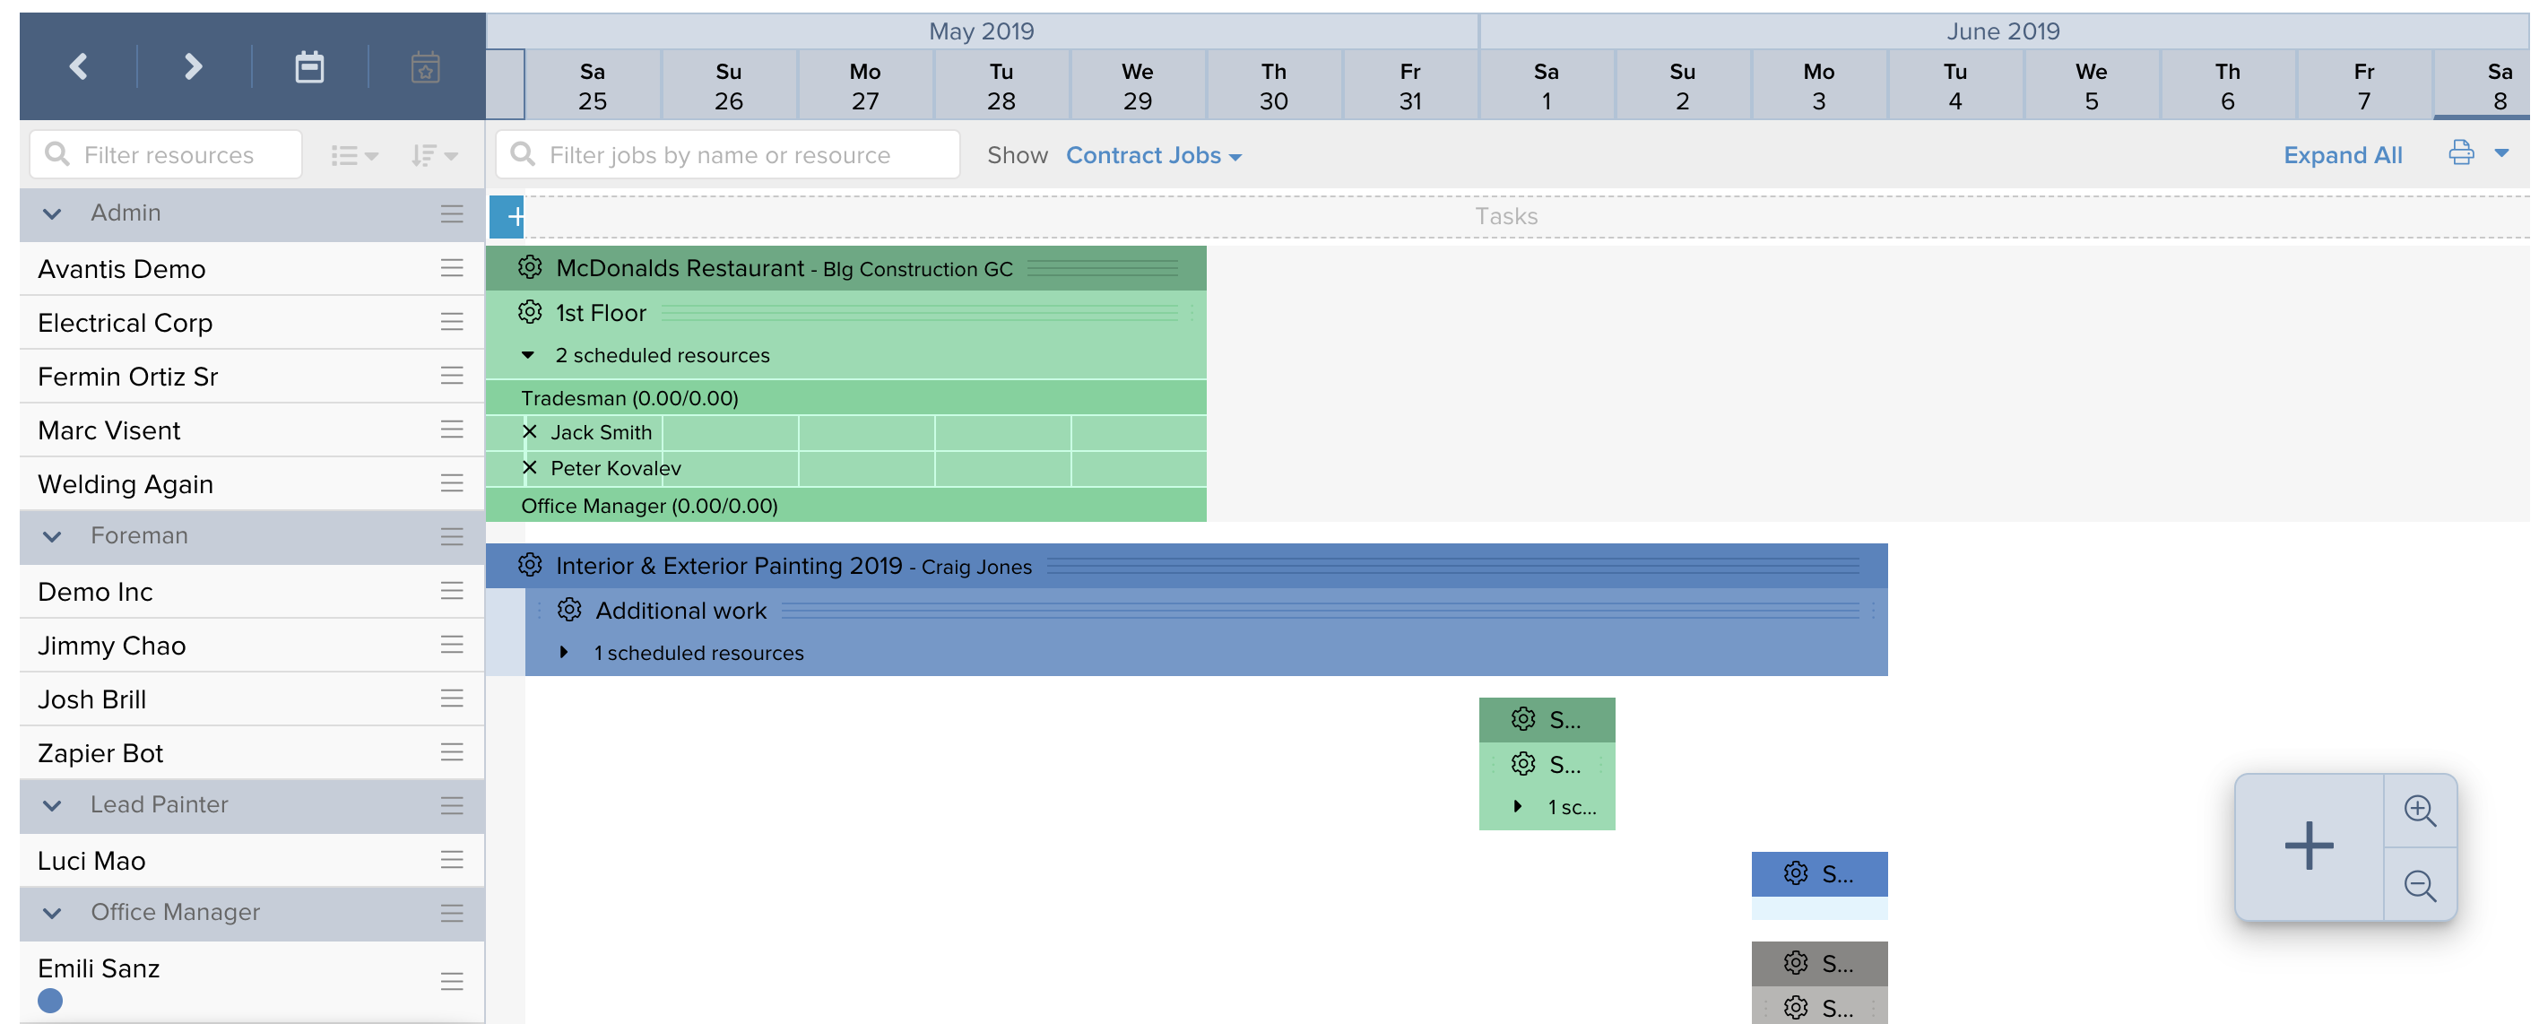Open the dropdown arrow beside the printer
Screen dimensions: 2548x1024
click(2501, 152)
